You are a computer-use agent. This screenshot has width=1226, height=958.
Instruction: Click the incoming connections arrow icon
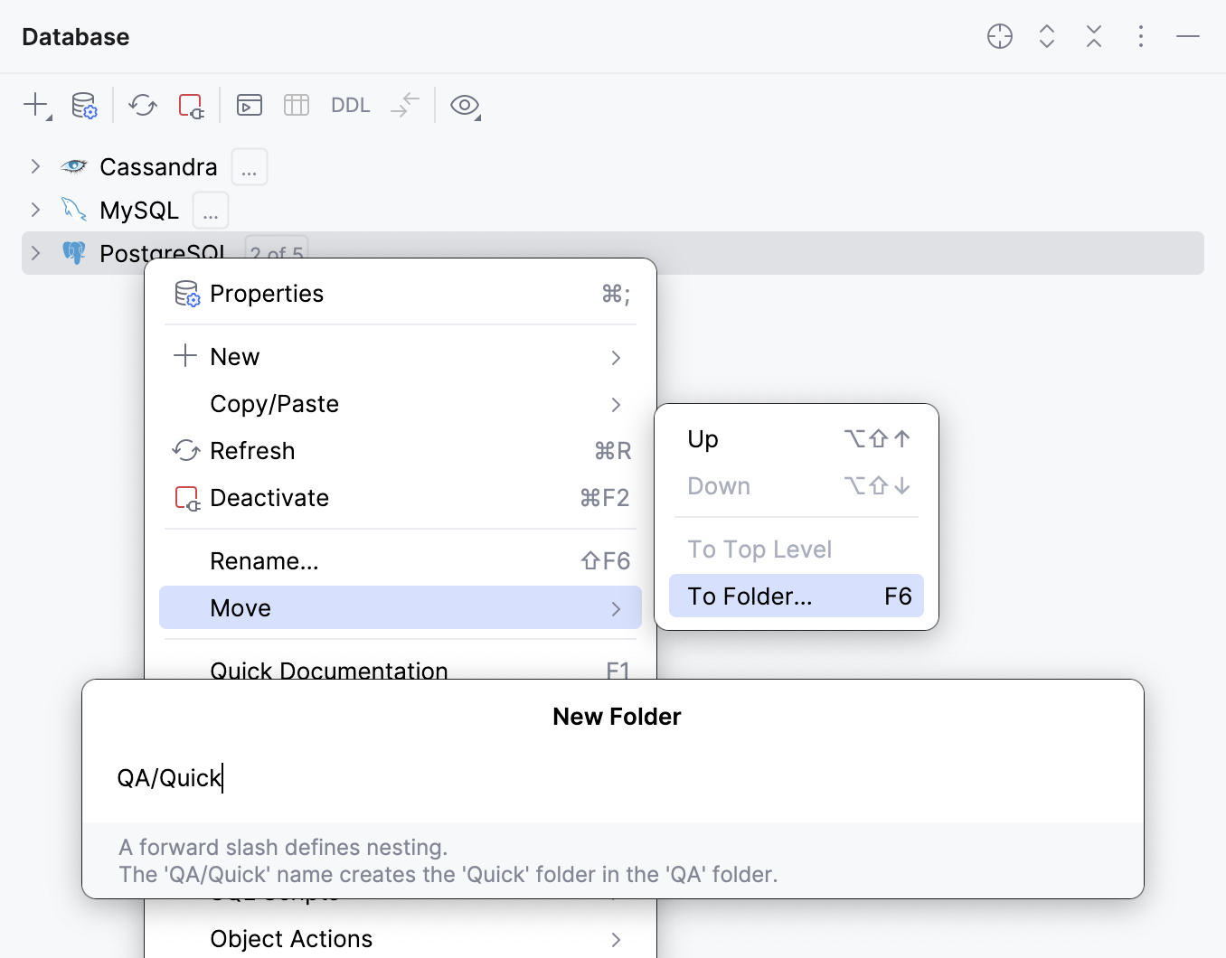(x=404, y=105)
